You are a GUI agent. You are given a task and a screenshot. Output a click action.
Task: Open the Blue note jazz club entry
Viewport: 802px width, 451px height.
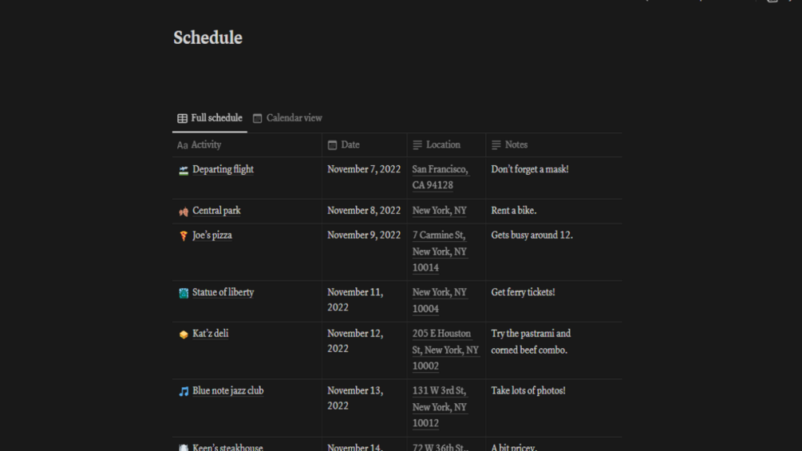[227, 391]
